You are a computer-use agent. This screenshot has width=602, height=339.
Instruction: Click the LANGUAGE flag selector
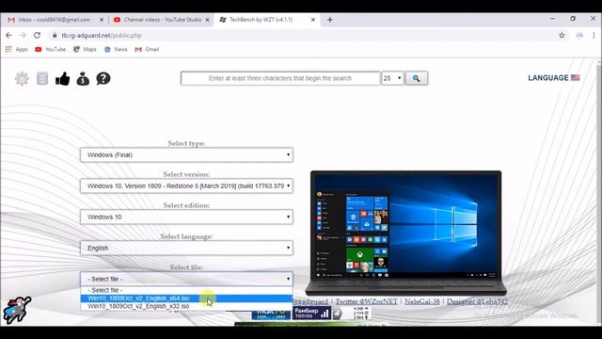point(554,77)
